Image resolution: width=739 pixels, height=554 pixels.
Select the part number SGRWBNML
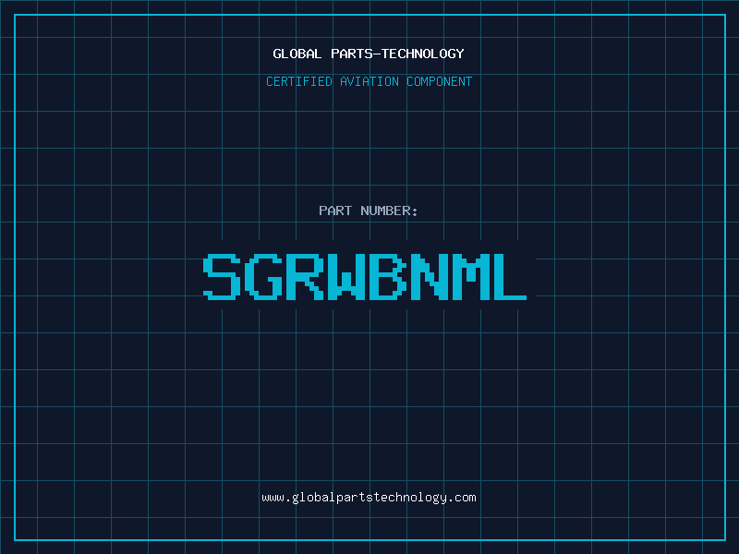point(365,276)
